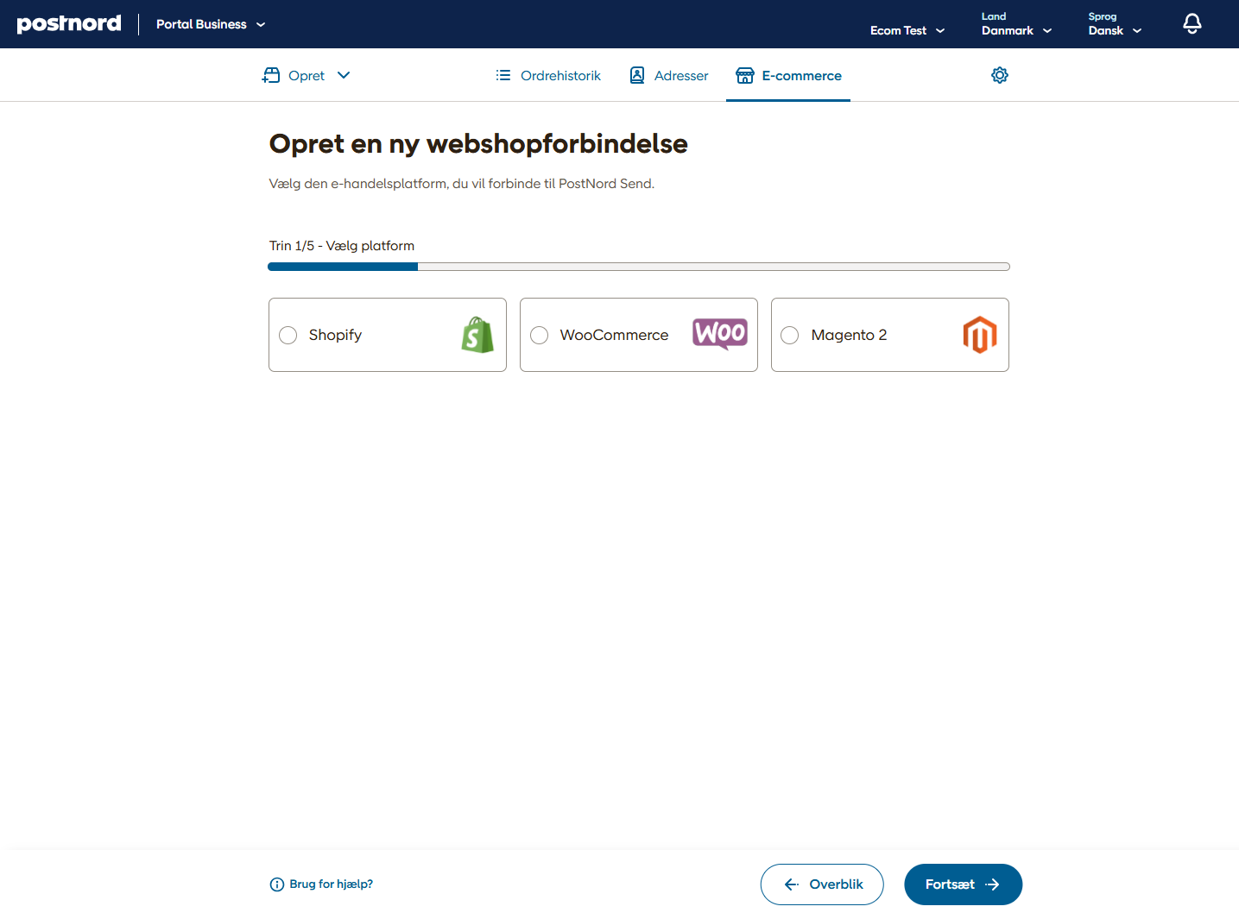1239x919 pixels.
Task: Click the help info circle icon
Action: (x=277, y=884)
